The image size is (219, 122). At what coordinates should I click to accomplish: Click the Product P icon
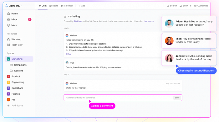(8, 76)
